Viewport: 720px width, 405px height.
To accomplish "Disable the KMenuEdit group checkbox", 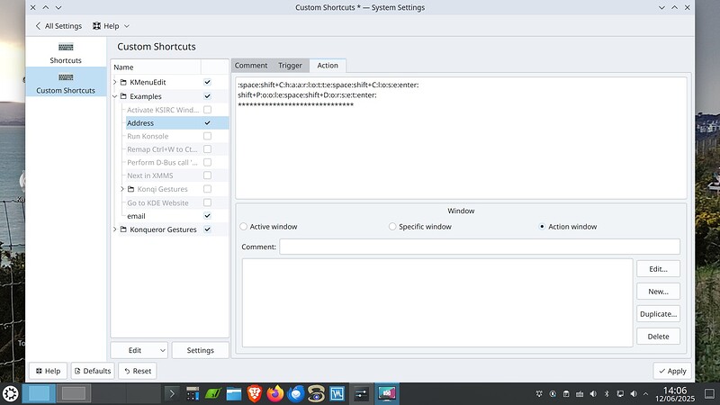I will (x=208, y=82).
